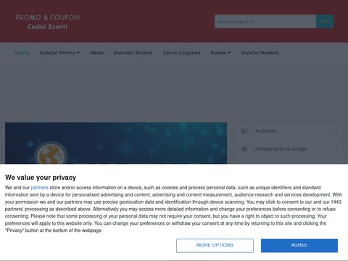Focus the coupon search input field
The image size is (348, 261).
[265, 22]
